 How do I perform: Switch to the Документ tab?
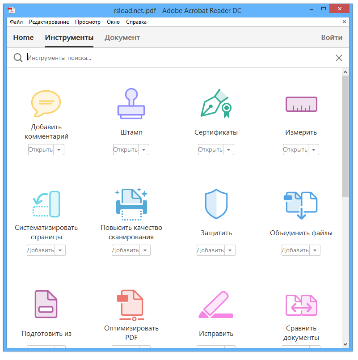click(x=122, y=38)
